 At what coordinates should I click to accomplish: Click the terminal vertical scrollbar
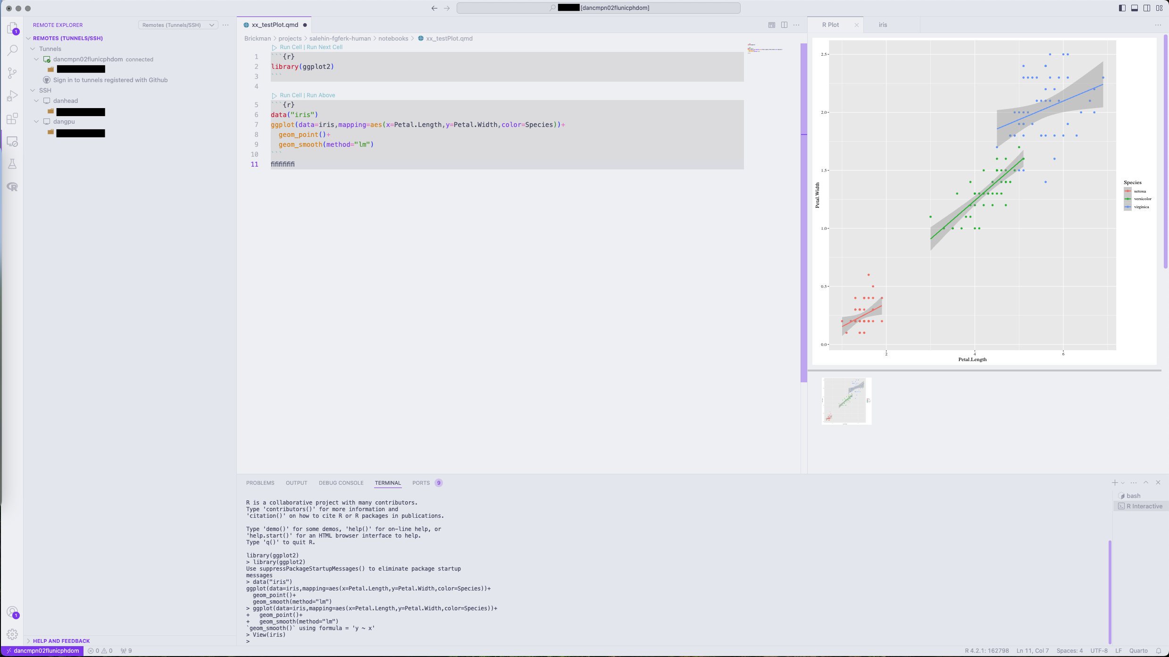[x=1110, y=591]
